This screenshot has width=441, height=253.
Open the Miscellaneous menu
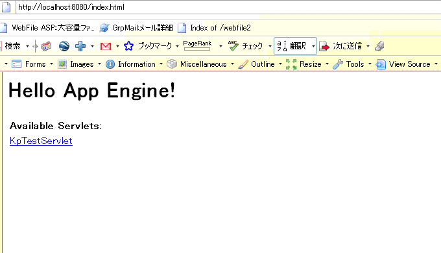point(204,64)
